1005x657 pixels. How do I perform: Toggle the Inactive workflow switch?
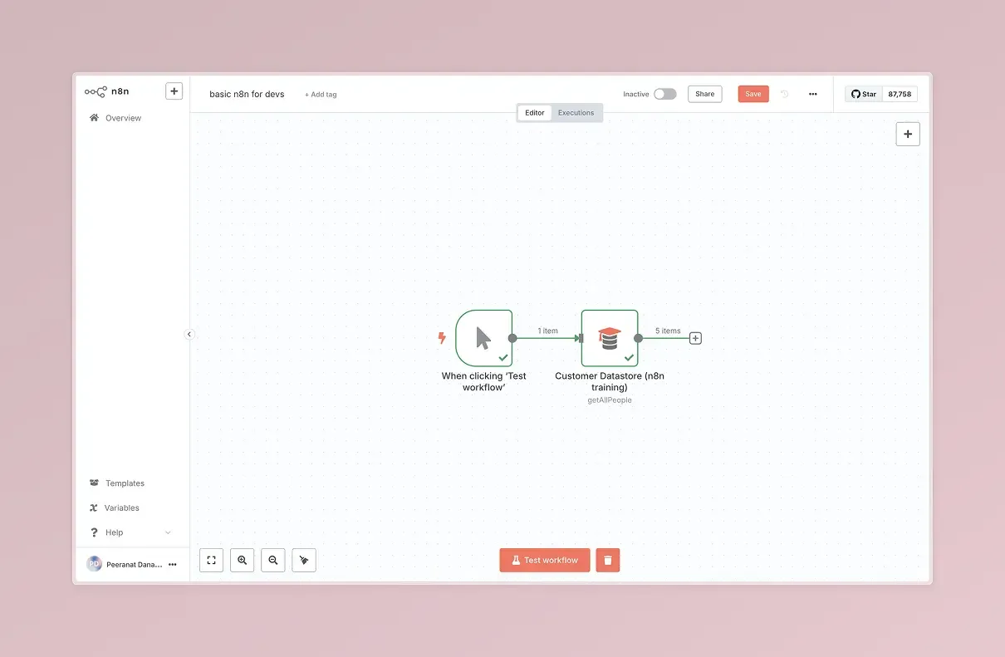click(664, 95)
